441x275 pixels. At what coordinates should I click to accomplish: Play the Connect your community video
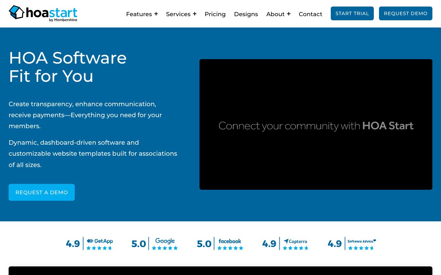click(x=316, y=124)
